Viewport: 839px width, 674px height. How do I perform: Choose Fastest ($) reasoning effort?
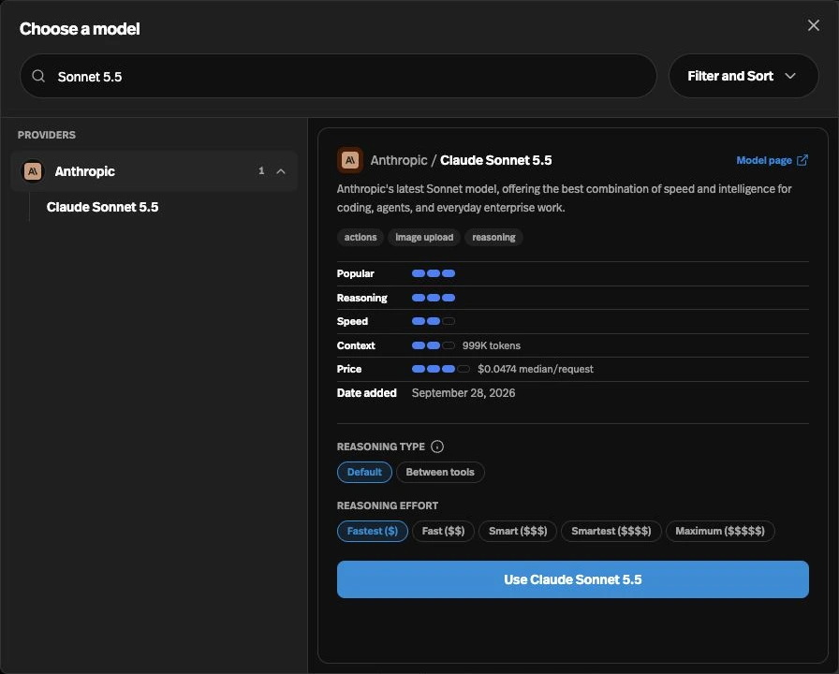click(x=373, y=531)
